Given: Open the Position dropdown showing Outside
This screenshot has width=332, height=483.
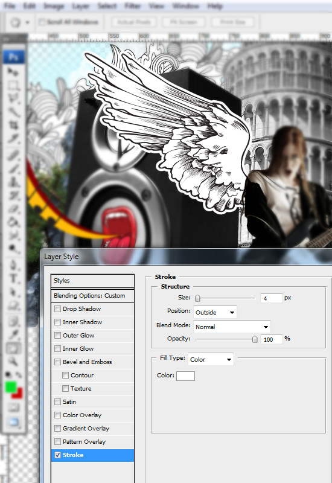Looking at the screenshot, I should tap(215, 312).
